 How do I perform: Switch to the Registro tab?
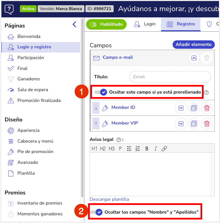tap(181, 24)
